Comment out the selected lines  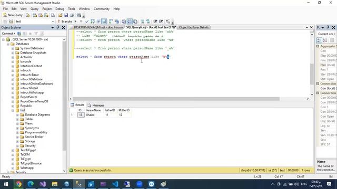(x=142, y=22)
